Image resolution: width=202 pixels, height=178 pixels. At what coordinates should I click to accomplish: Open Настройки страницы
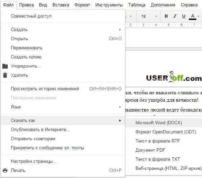(x=63, y=161)
